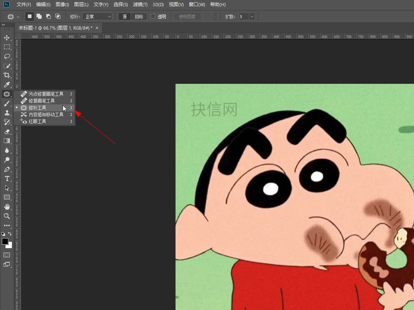Click the 使用图案 button
The image size is (414, 310).
coord(187,17)
